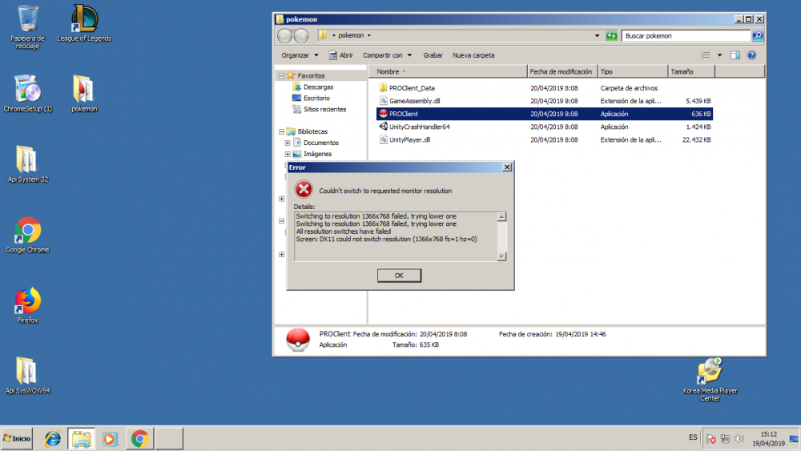Click Internet Explorer icon in taskbar

pyautogui.click(x=53, y=438)
